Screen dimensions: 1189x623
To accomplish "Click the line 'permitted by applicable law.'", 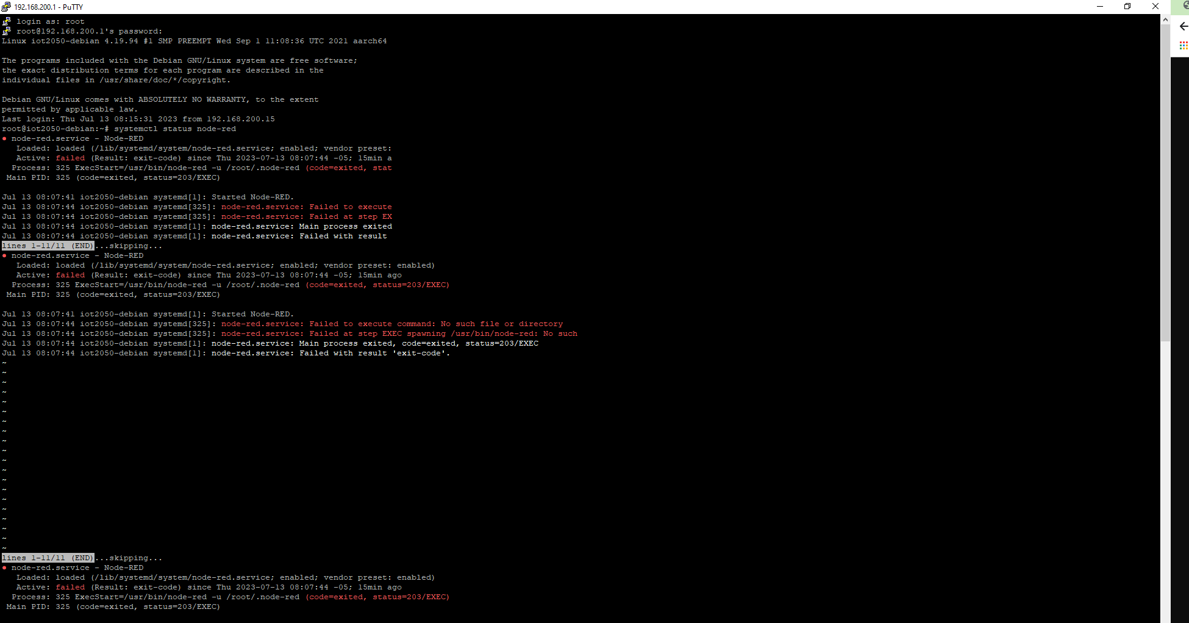I will (x=70, y=109).
